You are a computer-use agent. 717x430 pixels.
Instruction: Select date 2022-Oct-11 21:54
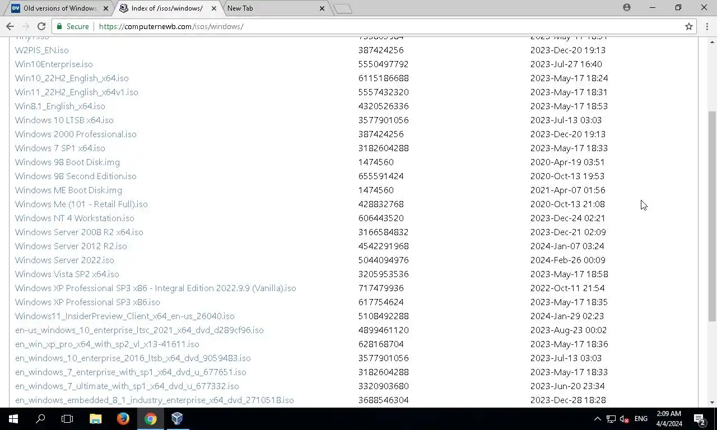[567, 288]
